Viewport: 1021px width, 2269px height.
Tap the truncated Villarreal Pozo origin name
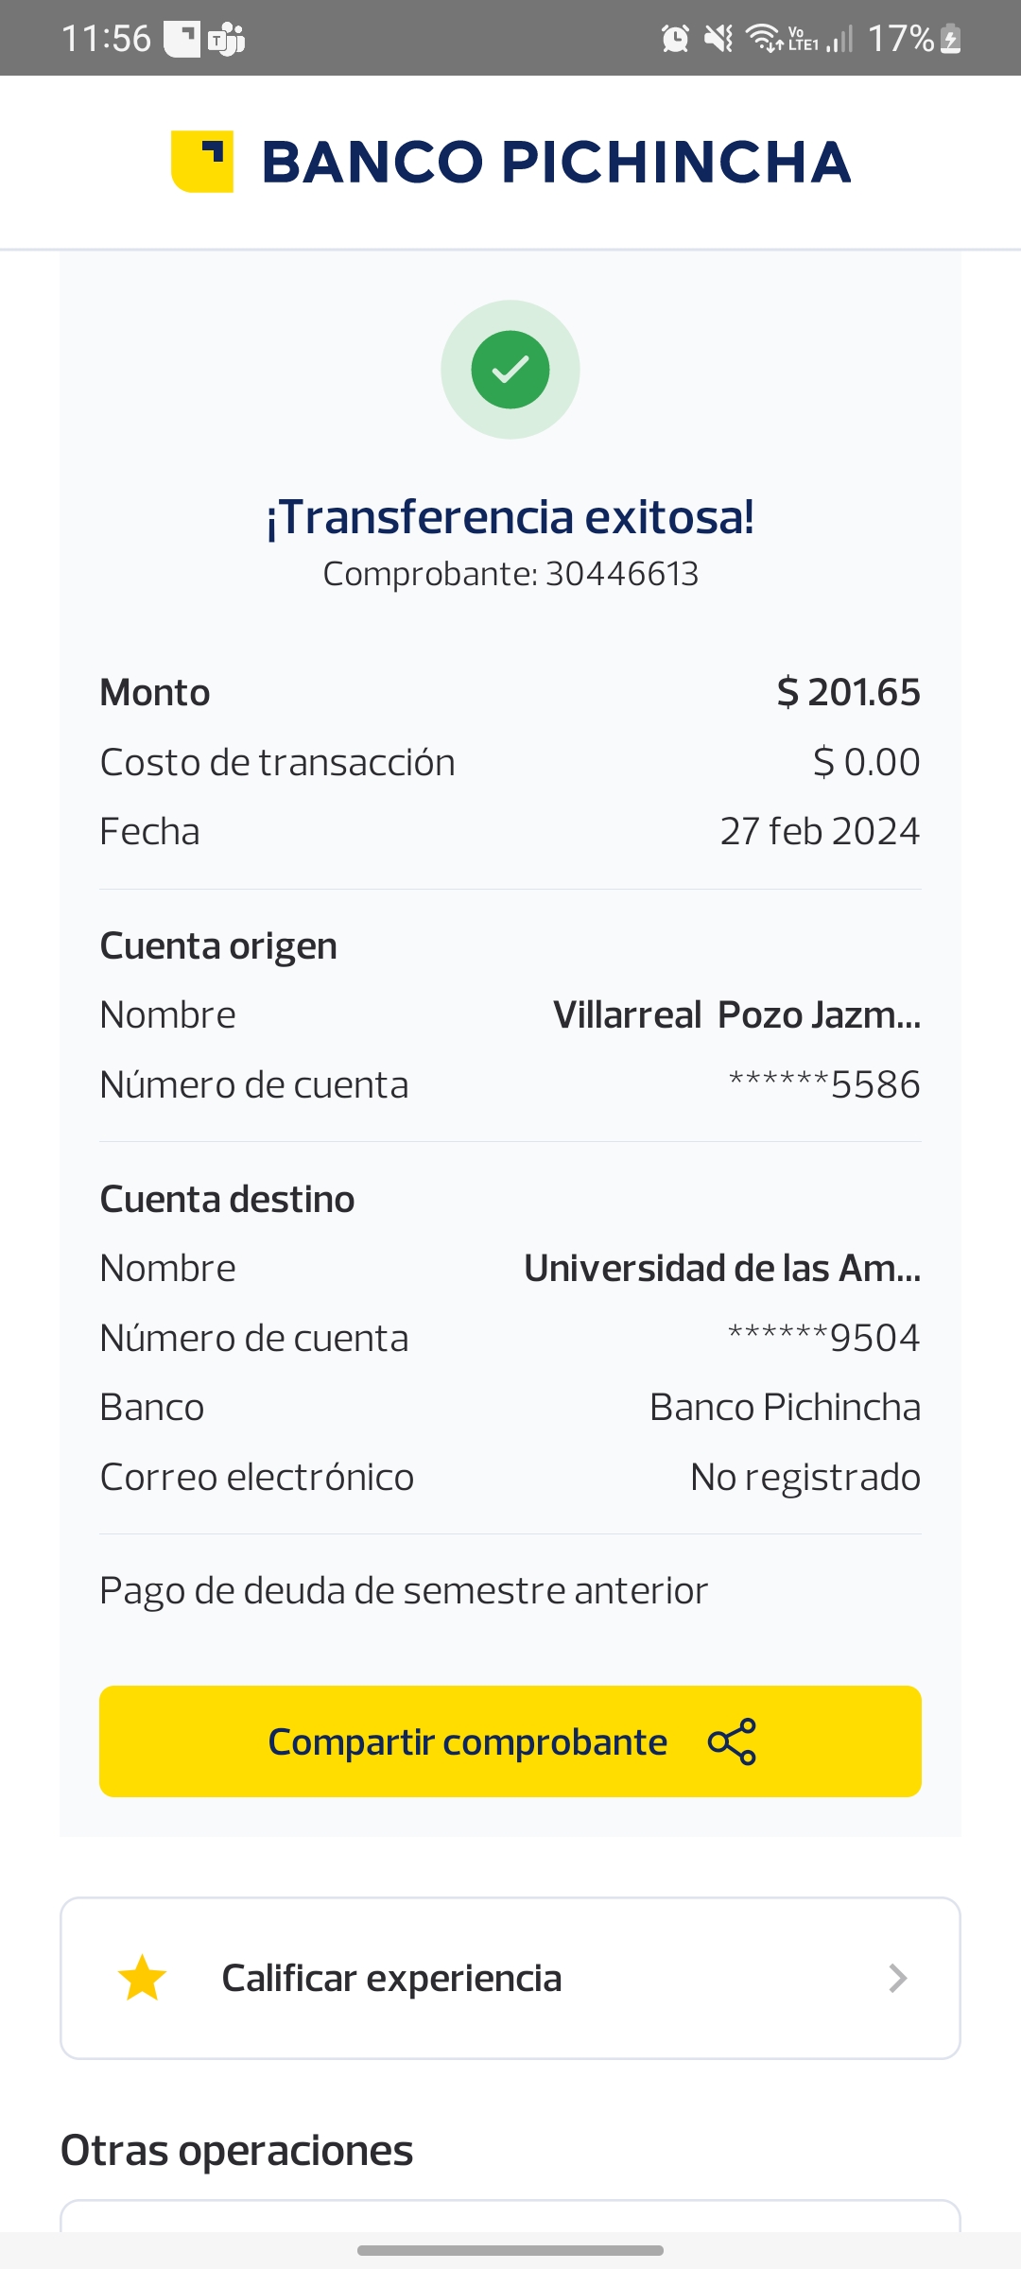736,1014
